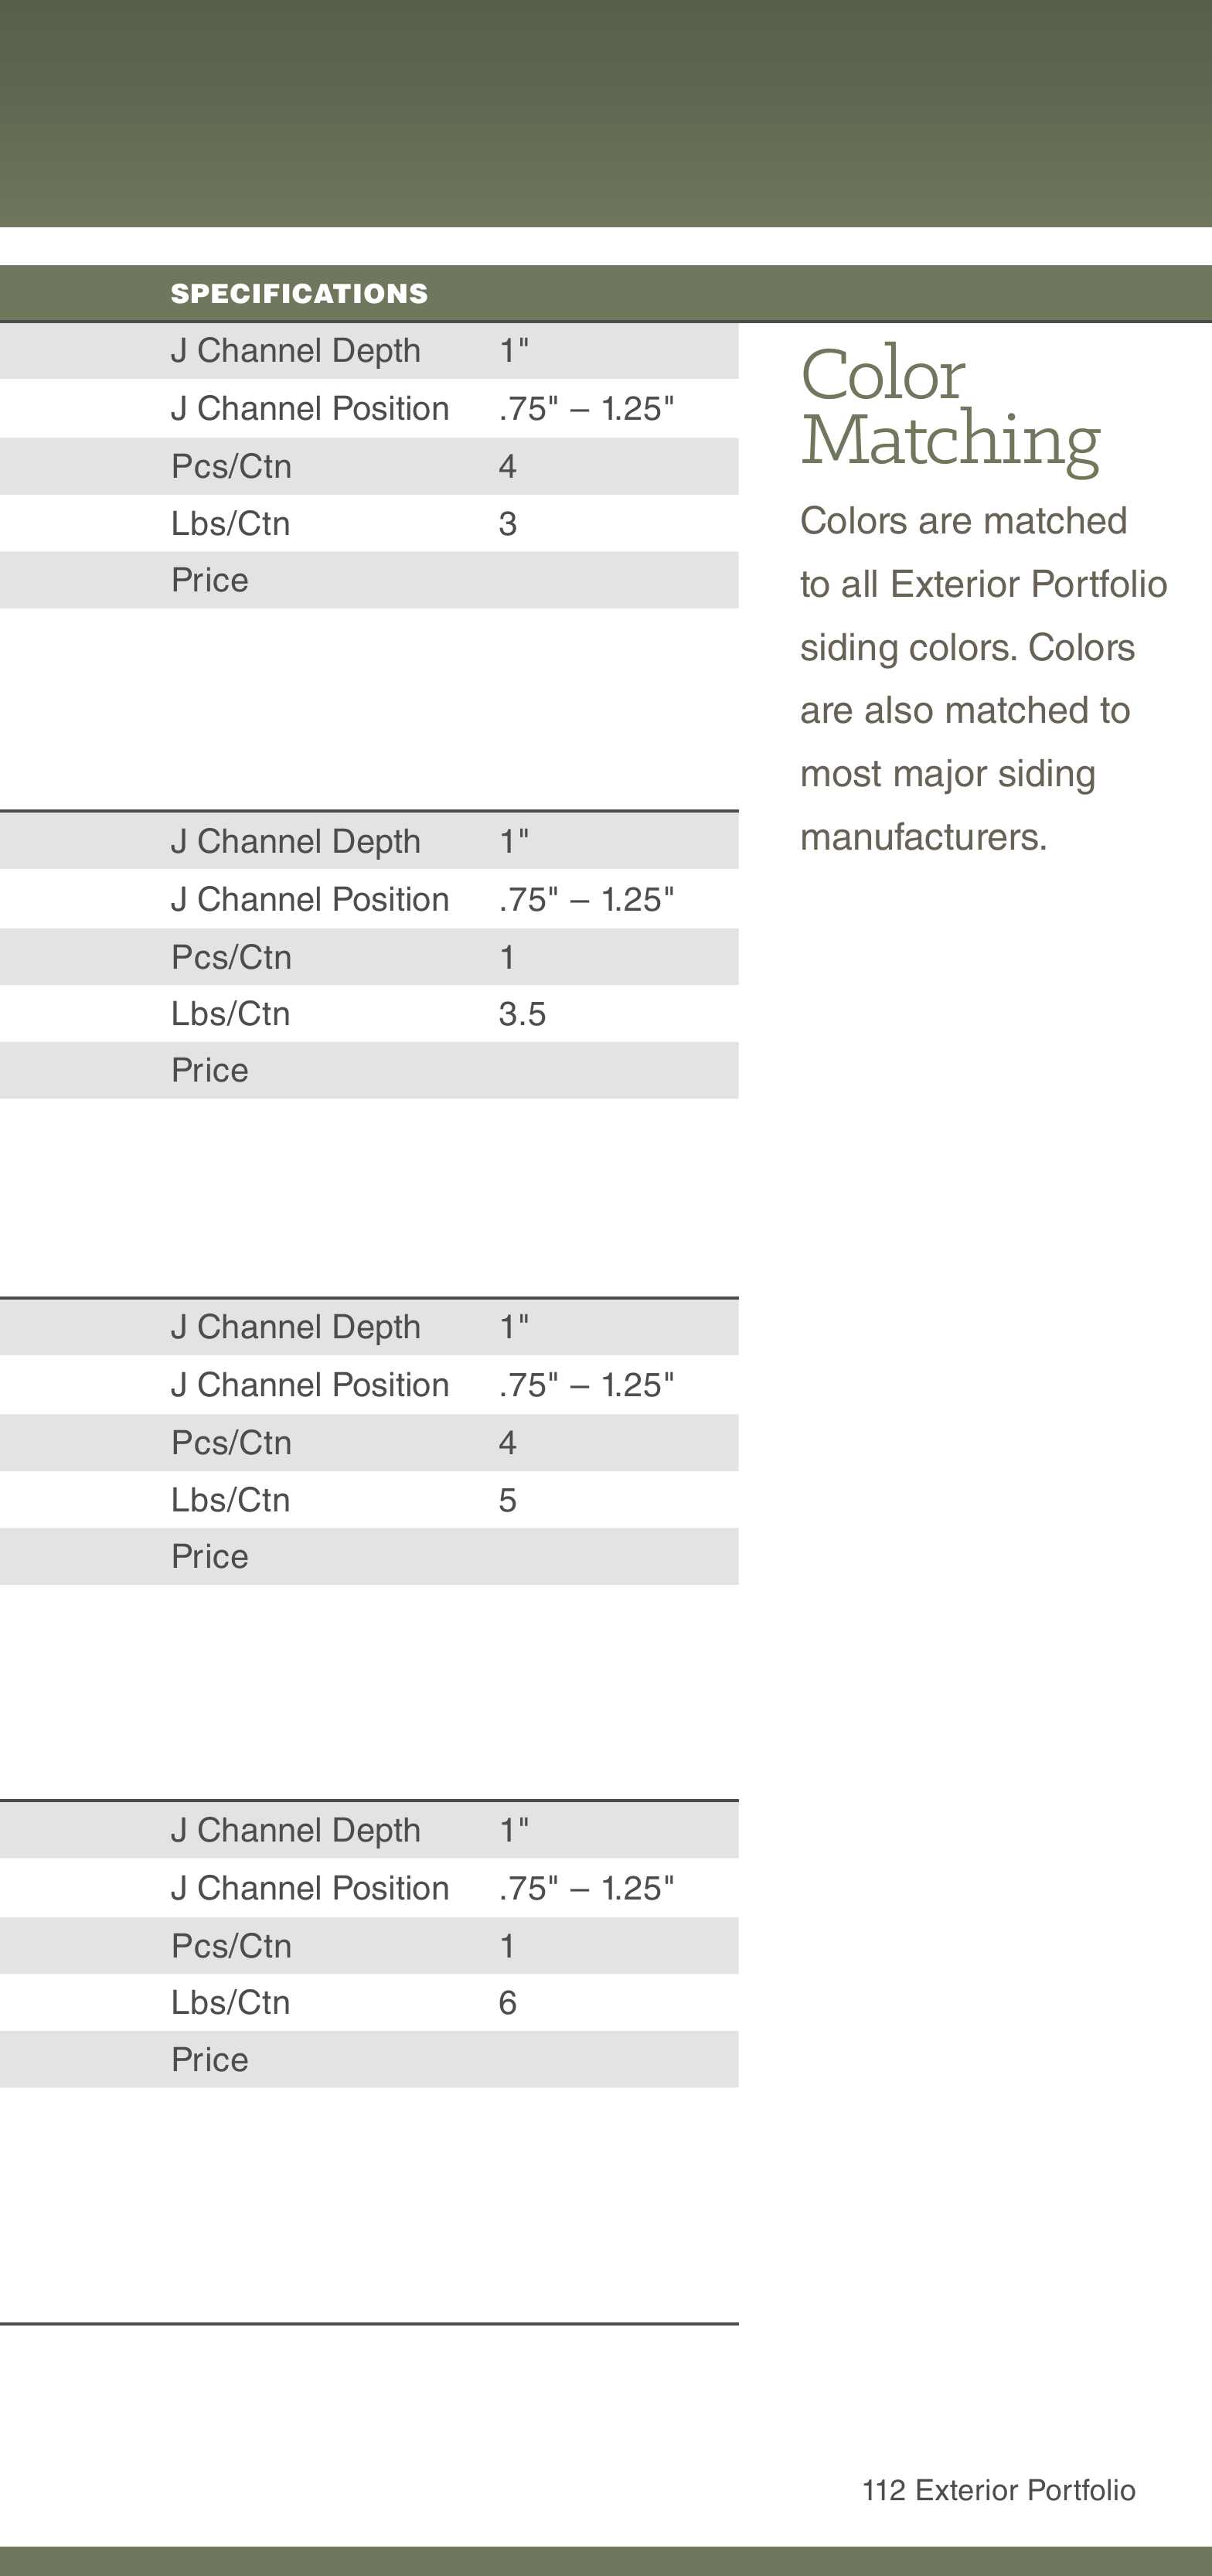Click J Channel Depth label in first table
The width and height of the screenshot is (1212, 2576).
pyautogui.click(x=295, y=351)
